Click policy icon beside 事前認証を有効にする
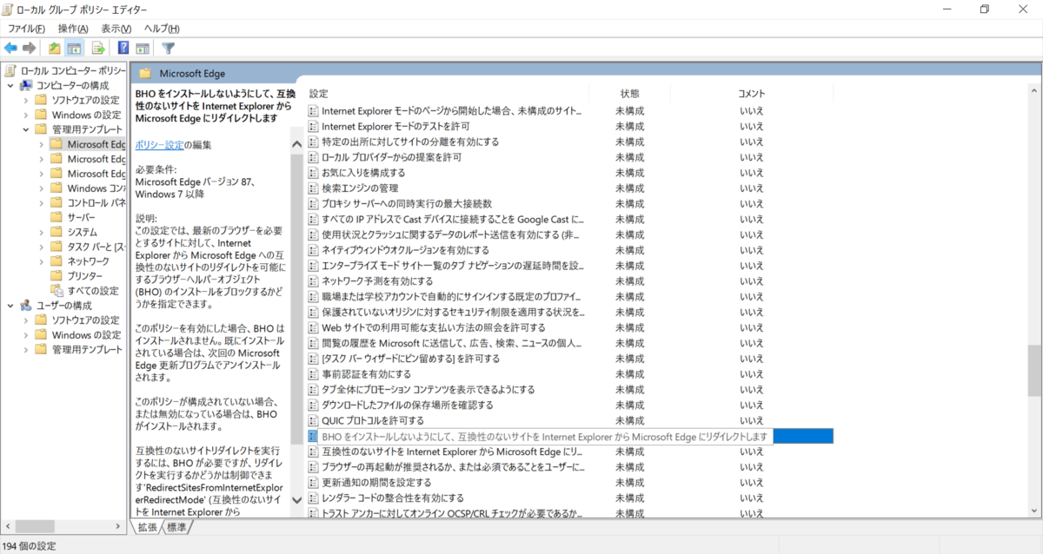1043x554 pixels. coord(314,374)
